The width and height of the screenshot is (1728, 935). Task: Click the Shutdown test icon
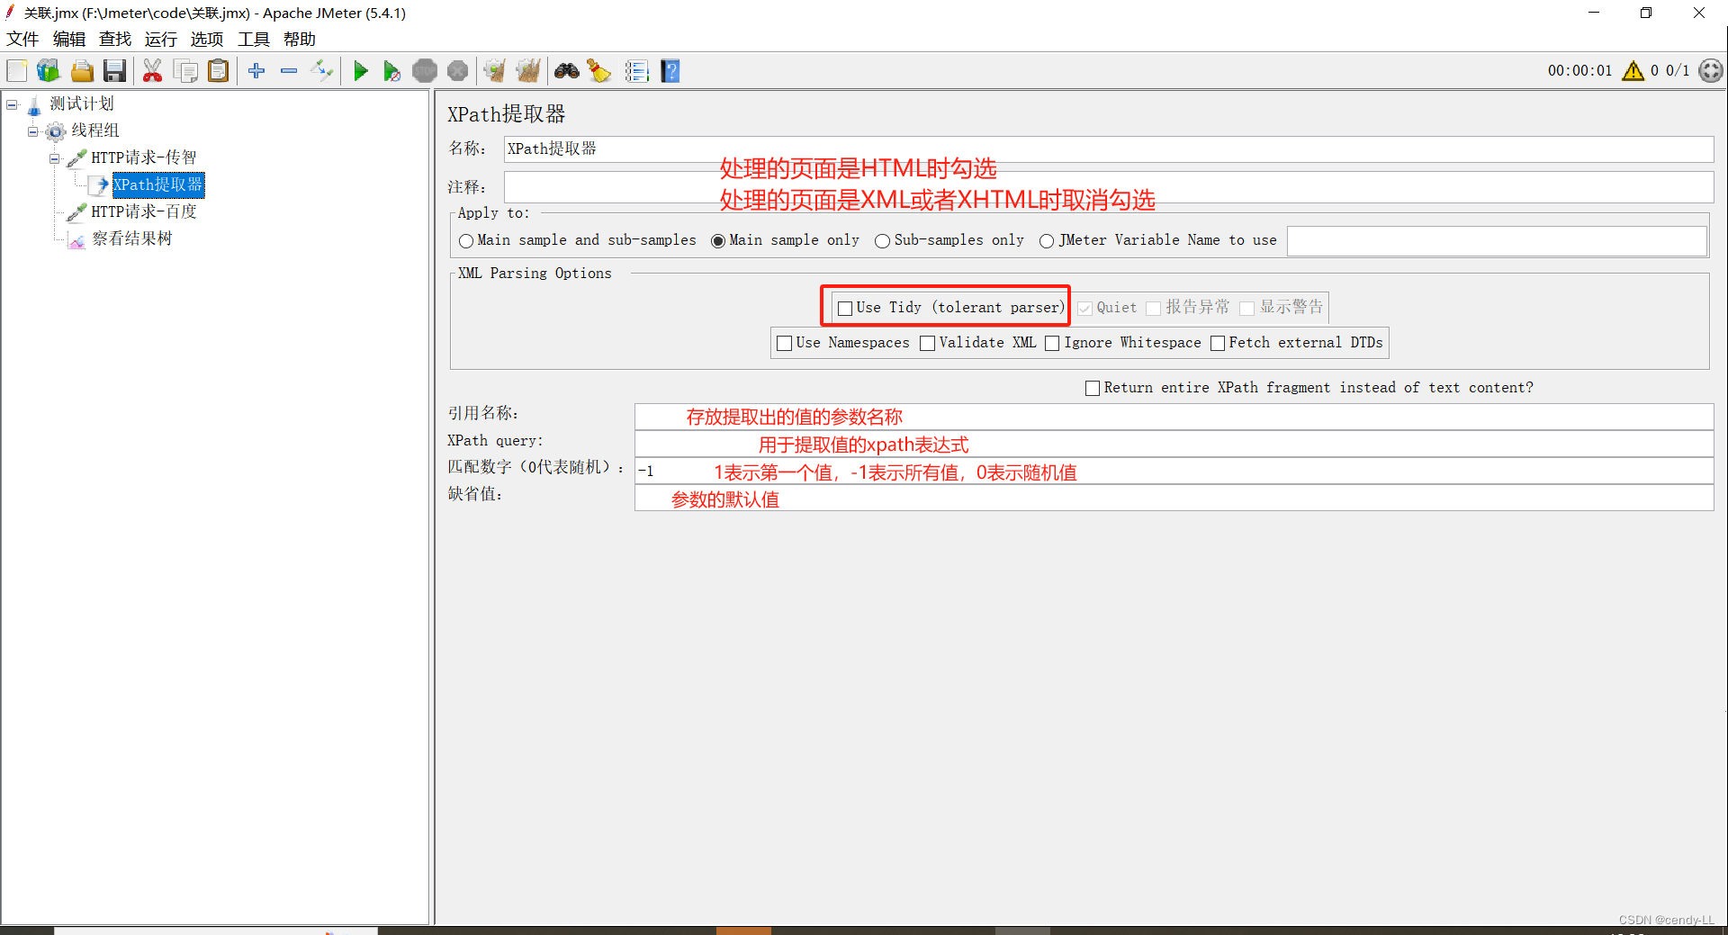pyautogui.click(x=457, y=70)
